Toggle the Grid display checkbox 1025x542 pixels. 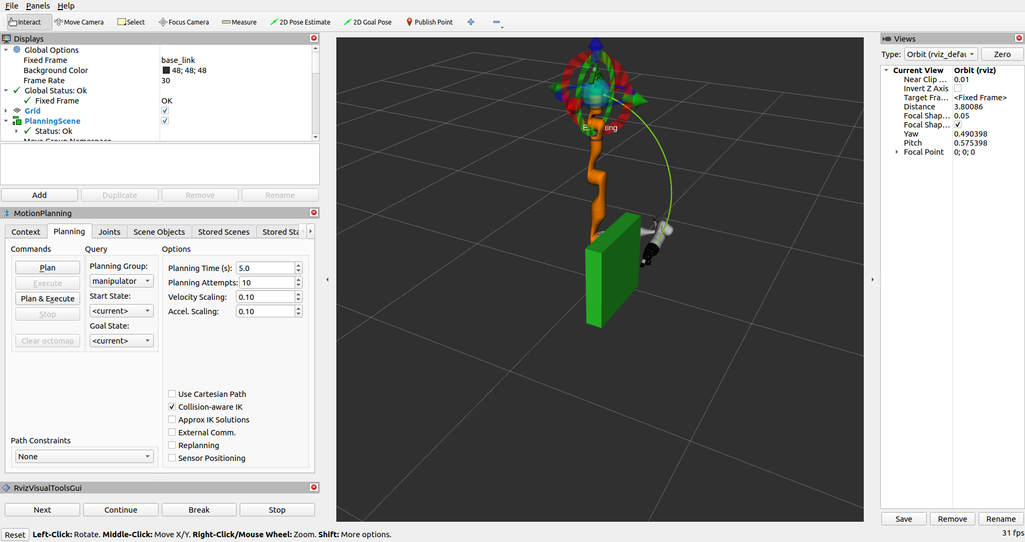(x=165, y=110)
